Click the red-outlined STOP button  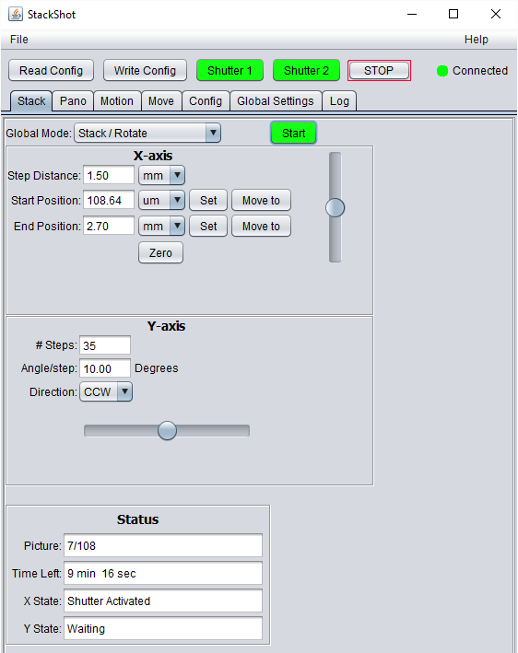pyautogui.click(x=379, y=70)
